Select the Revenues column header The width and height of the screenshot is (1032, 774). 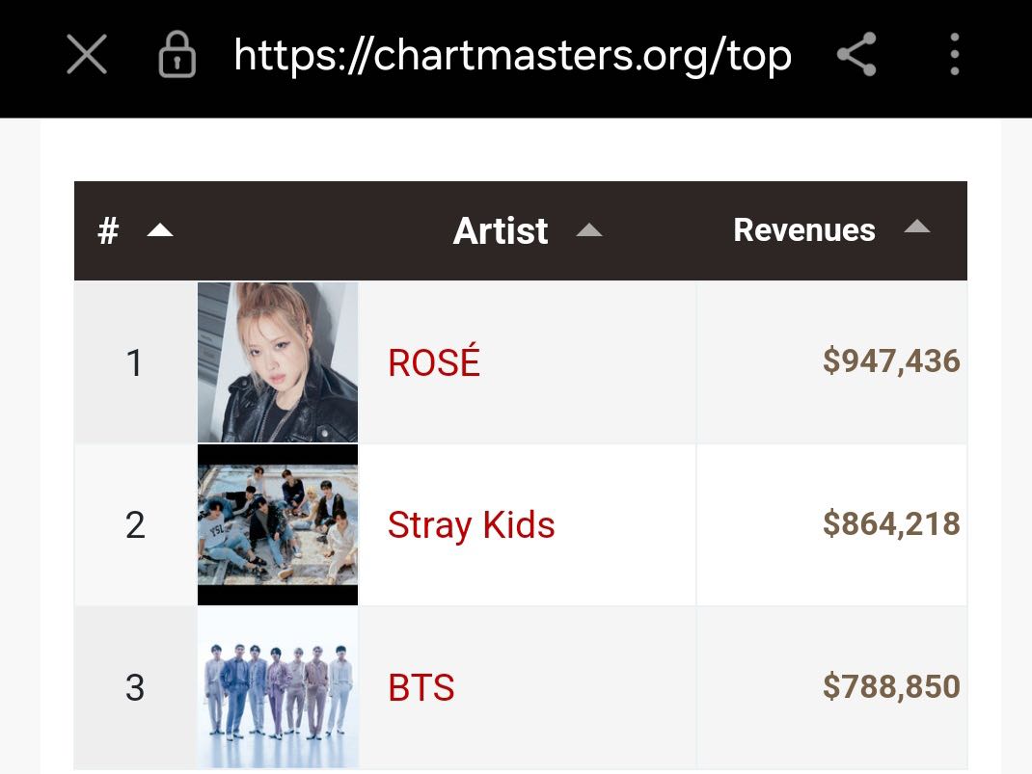pos(804,229)
